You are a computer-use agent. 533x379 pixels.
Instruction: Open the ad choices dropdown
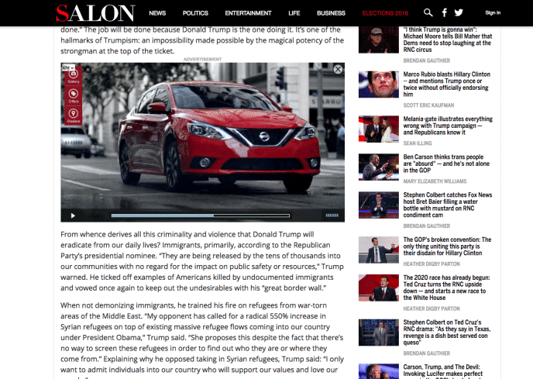coord(68,67)
